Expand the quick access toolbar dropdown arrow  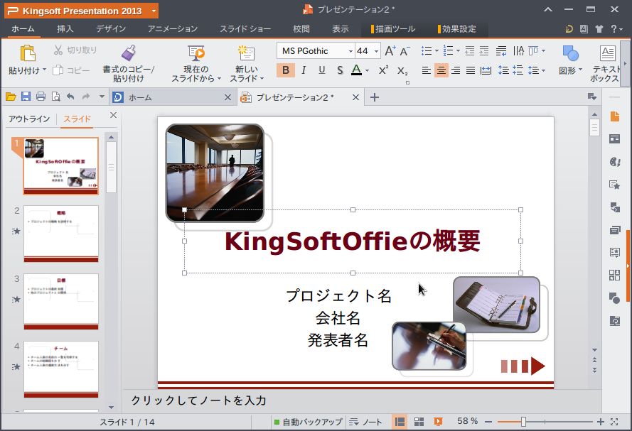(102, 97)
